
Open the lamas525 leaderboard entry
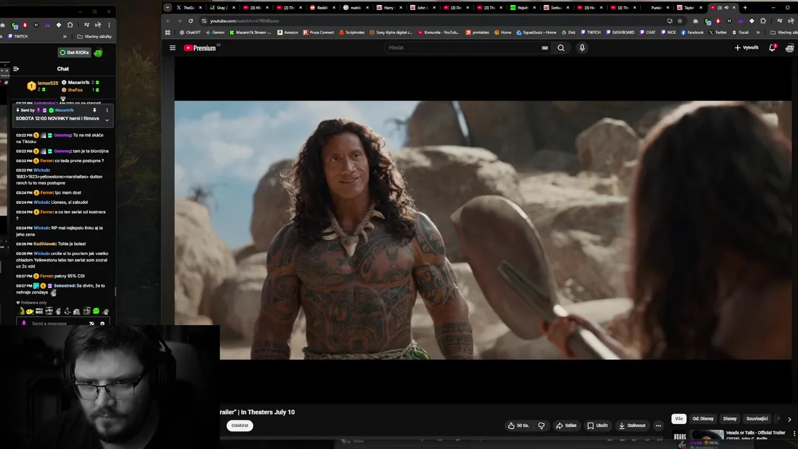(x=42, y=86)
